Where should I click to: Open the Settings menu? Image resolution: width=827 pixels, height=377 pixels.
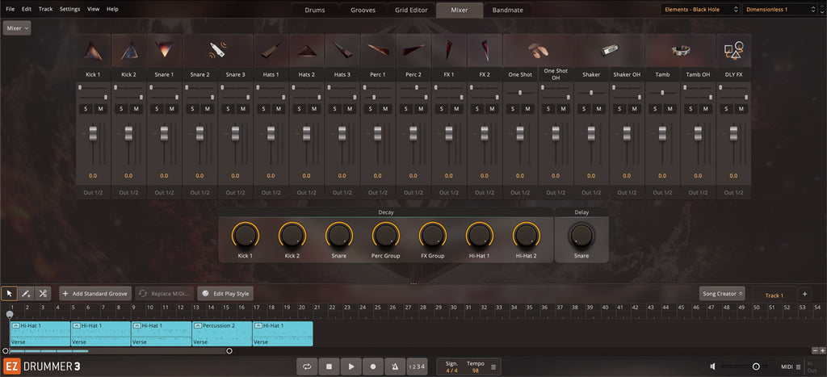(x=69, y=9)
